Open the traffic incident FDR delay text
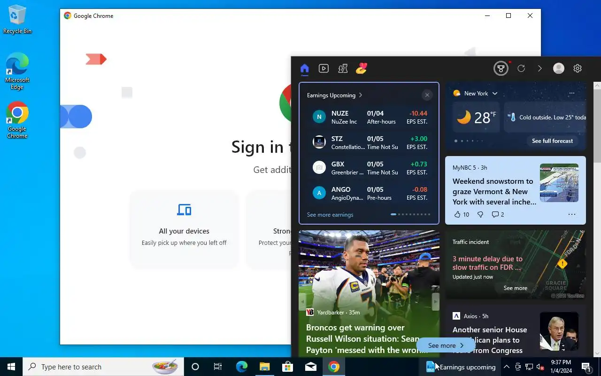The height and width of the screenshot is (376, 601). pos(487,263)
